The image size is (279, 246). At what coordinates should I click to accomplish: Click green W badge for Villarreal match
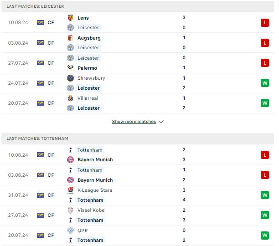(265, 103)
